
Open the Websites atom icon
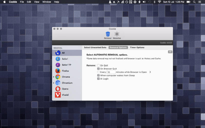click(117, 34)
